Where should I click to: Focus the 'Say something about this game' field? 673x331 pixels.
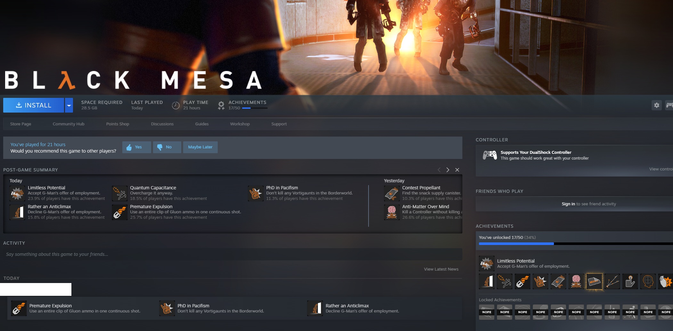click(x=233, y=254)
